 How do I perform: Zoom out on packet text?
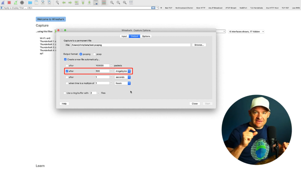[118, 2]
